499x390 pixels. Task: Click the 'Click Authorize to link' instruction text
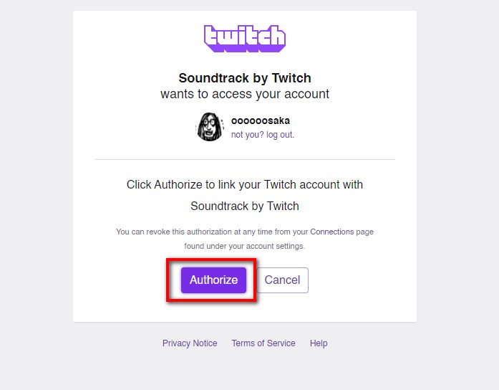[245, 184]
